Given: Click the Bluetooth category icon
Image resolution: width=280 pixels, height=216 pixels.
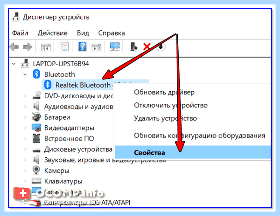Looking at the screenshot, I should (36, 74).
